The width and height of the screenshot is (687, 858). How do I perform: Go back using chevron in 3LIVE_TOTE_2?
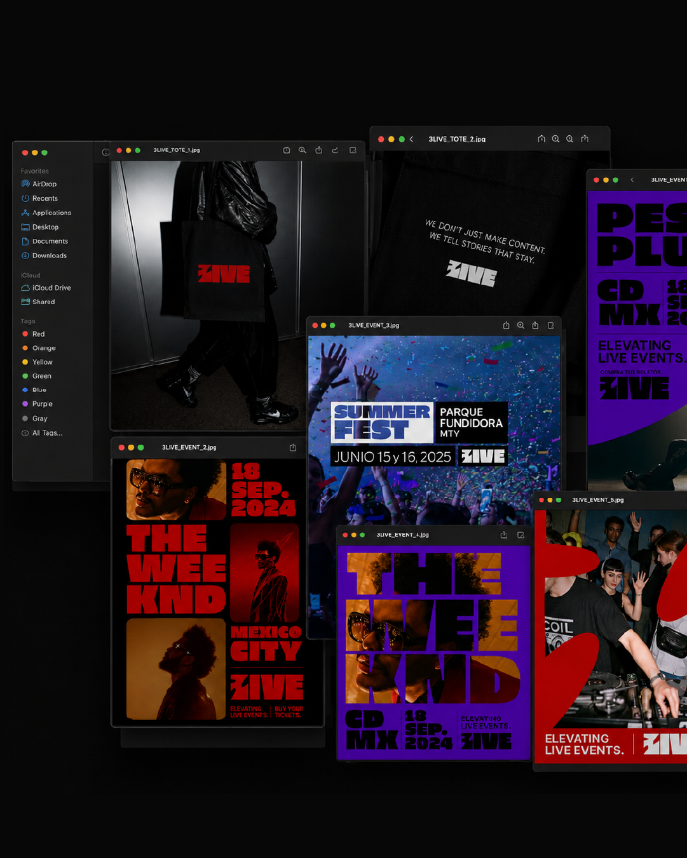[x=411, y=139]
